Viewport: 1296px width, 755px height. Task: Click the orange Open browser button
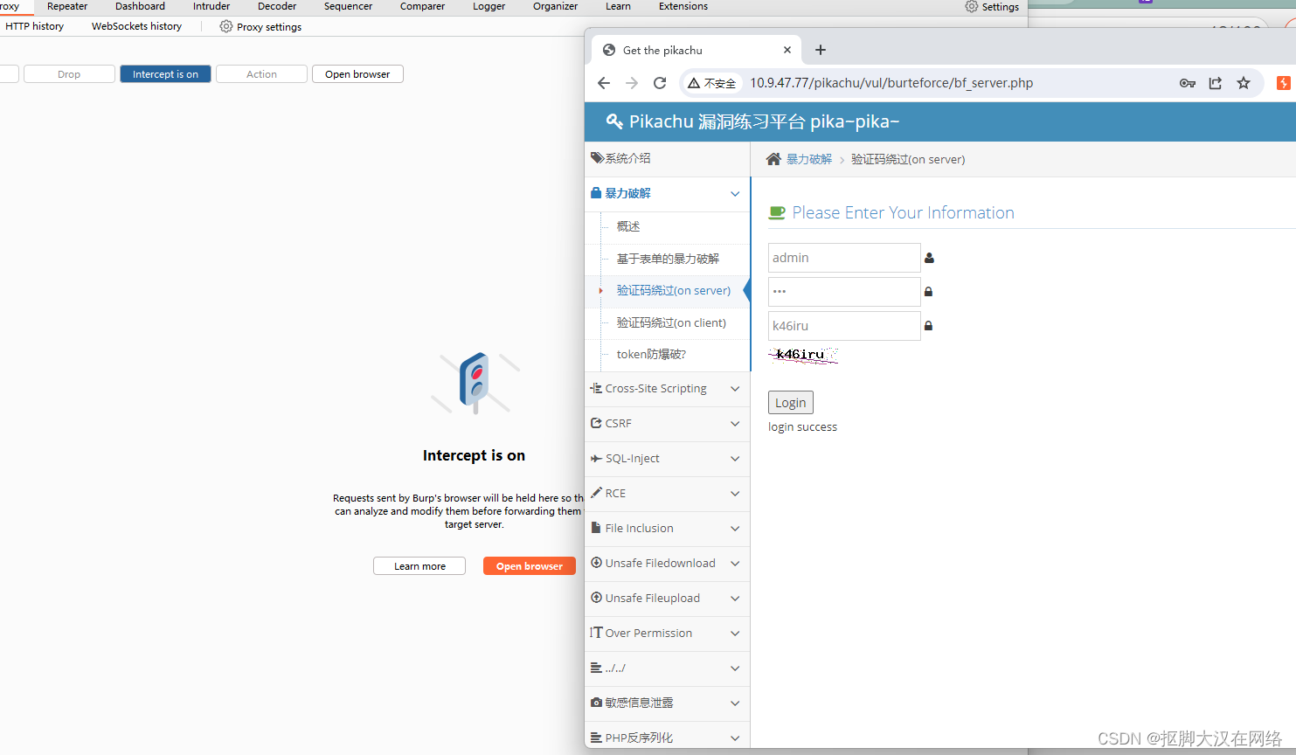tap(530, 566)
